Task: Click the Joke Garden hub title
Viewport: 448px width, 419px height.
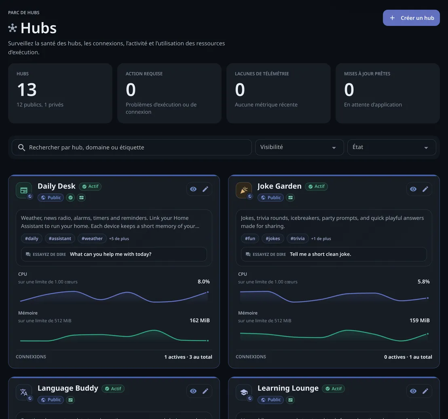Action: coord(279,186)
